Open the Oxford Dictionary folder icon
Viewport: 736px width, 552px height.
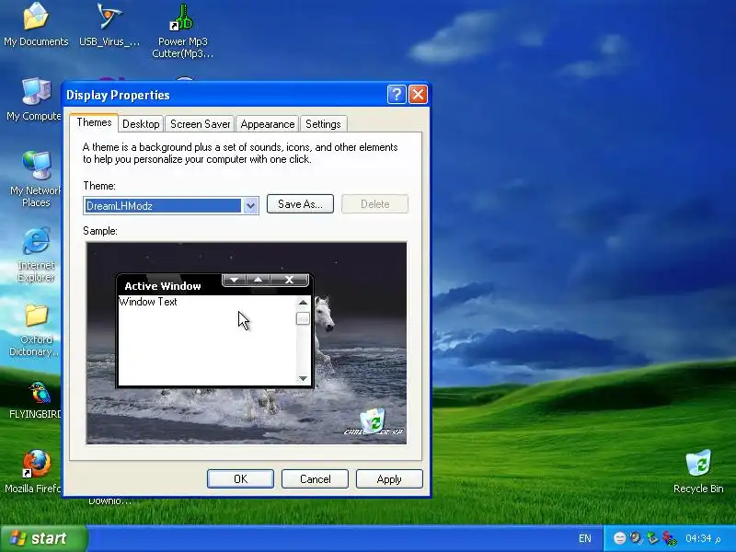click(34, 329)
